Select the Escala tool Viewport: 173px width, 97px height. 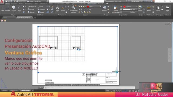[41, 12]
